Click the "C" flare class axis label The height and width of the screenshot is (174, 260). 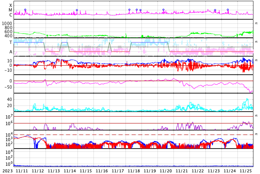tap(11, 15)
